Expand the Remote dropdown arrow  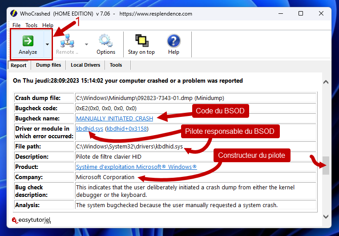86,44
